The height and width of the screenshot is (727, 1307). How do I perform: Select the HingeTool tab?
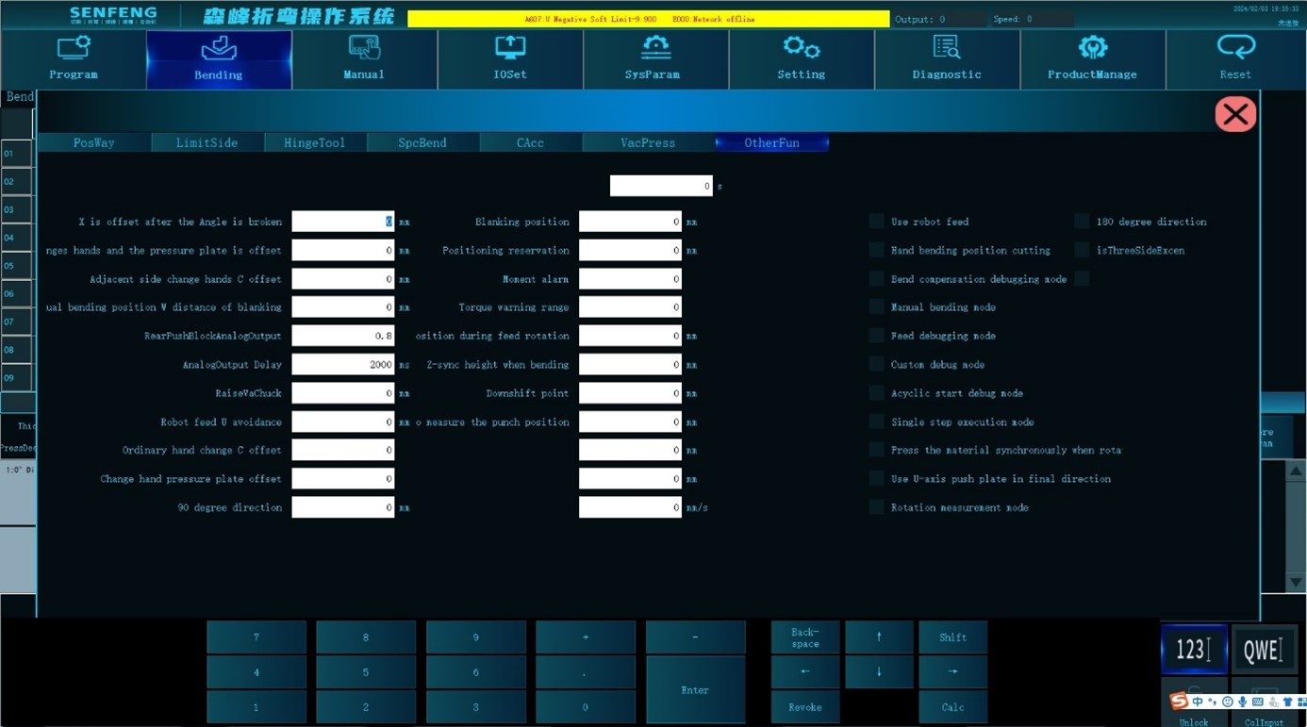pos(315,142)
